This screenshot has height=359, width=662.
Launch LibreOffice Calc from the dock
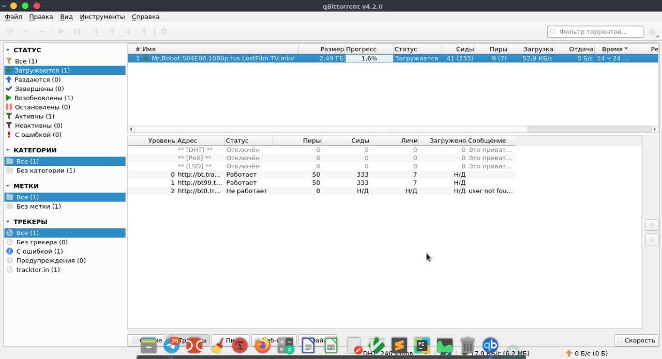pyautogui.click(x=331, y=345)
